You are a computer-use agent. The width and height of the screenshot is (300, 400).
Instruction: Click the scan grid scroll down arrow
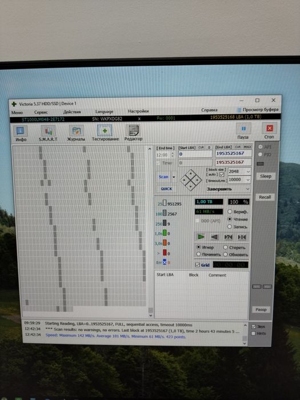click(151, 315)
